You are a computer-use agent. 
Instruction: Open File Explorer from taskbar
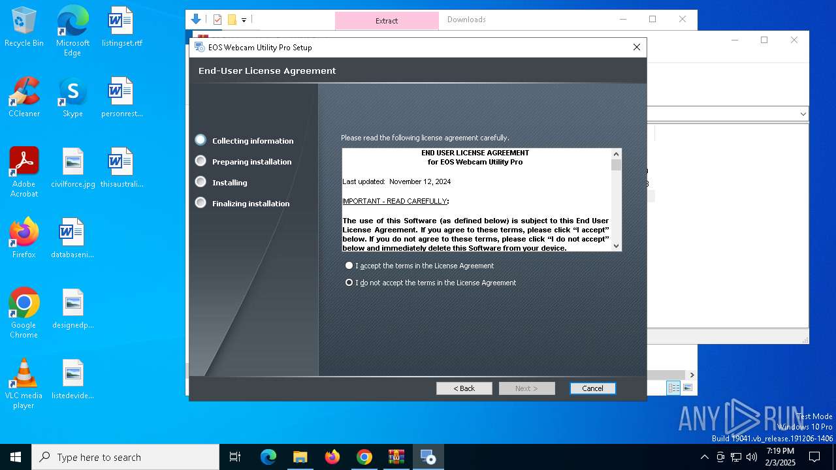(300, 457)
